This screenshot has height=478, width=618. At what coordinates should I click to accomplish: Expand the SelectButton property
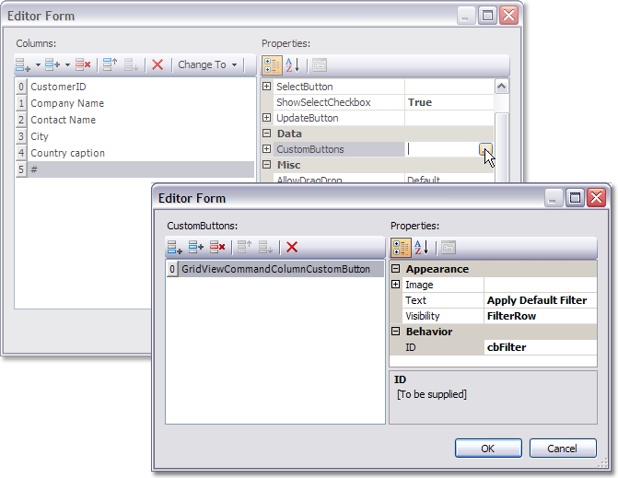267,87
